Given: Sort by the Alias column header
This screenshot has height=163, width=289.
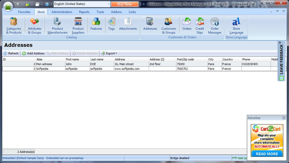Looking at the screenshot, I should tap(50, 59).
